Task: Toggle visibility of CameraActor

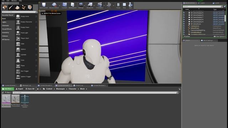Action: point(184,26)
